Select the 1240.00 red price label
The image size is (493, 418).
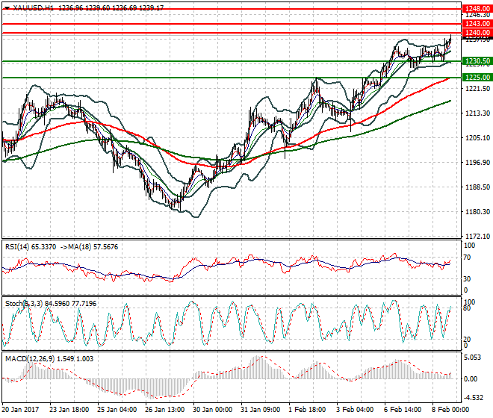[477, 33]
